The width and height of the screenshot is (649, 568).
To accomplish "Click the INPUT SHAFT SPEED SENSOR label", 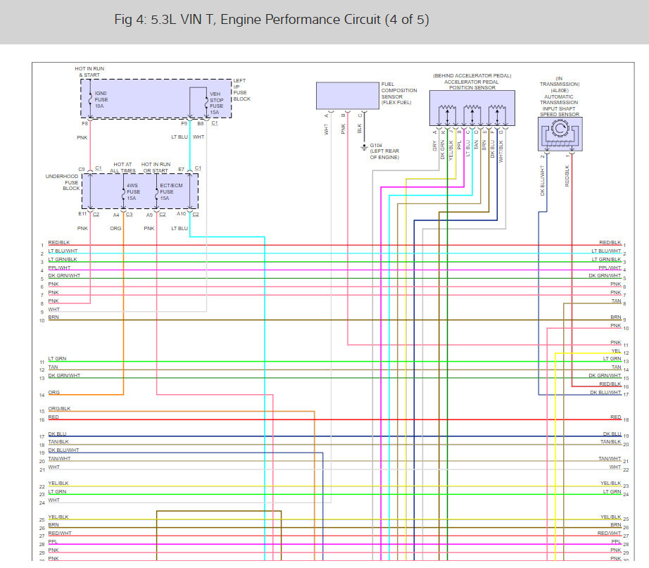I will [x=560, y=111].
